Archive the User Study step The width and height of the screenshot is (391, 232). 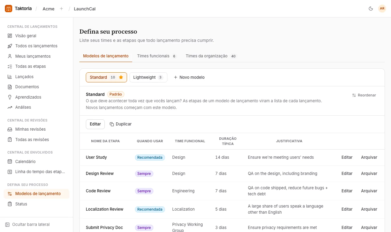pyautogui.click(x=369, y=157)
